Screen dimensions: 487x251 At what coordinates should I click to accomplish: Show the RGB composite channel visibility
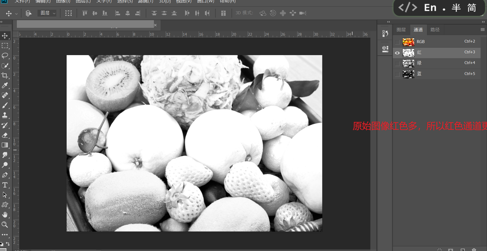[x=397, y=42]
